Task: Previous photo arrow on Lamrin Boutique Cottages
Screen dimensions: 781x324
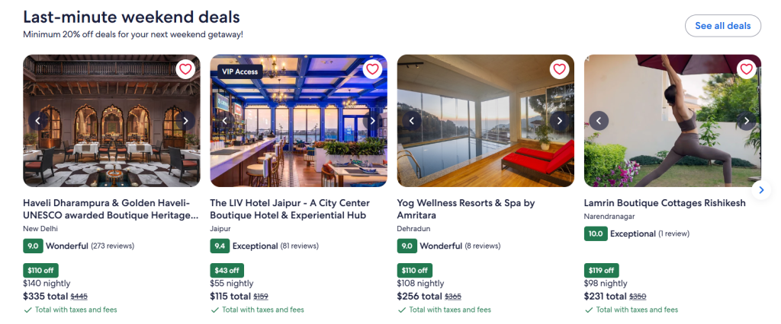Action: tap(599, 120)
